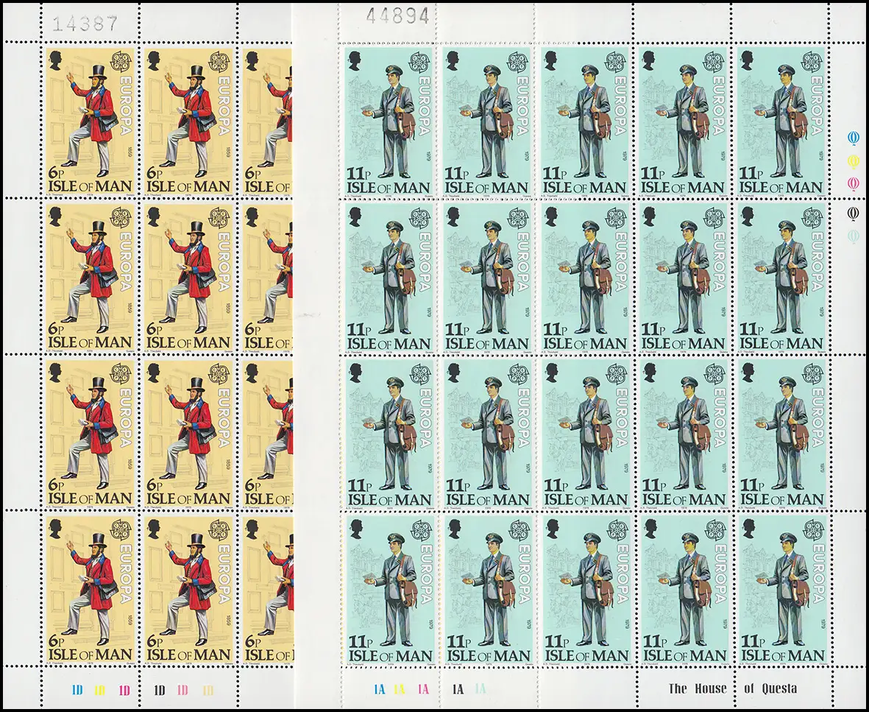869x712 pixels.
Task: Click the yellow balloon color mark
Action: coord(853,161)
